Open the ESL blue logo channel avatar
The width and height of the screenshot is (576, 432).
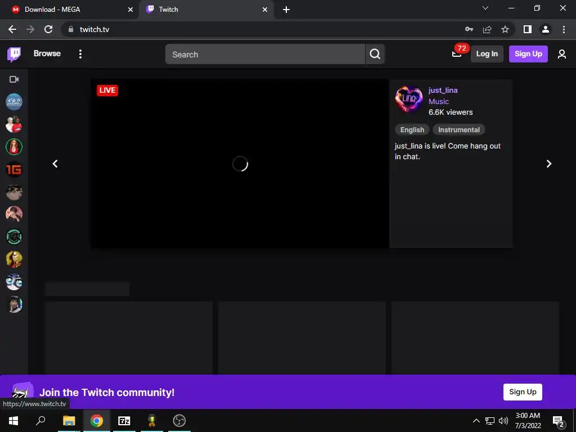pyautogui.click(x=14, y=102)
